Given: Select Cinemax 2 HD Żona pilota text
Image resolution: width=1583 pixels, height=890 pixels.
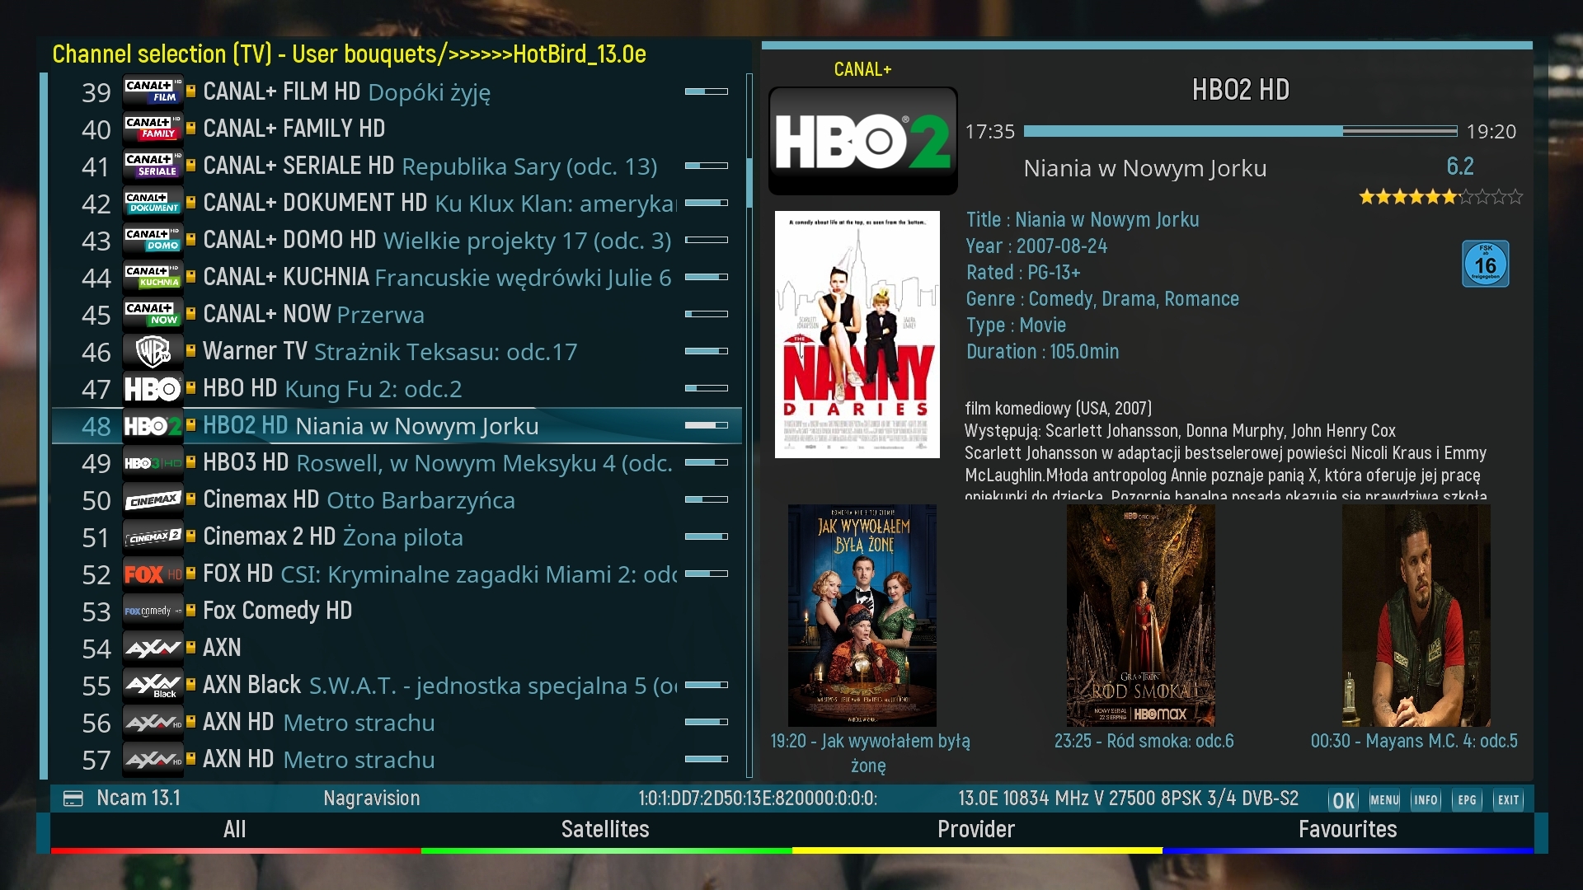Looking at the screenshot, I should (x=333, y=537).
